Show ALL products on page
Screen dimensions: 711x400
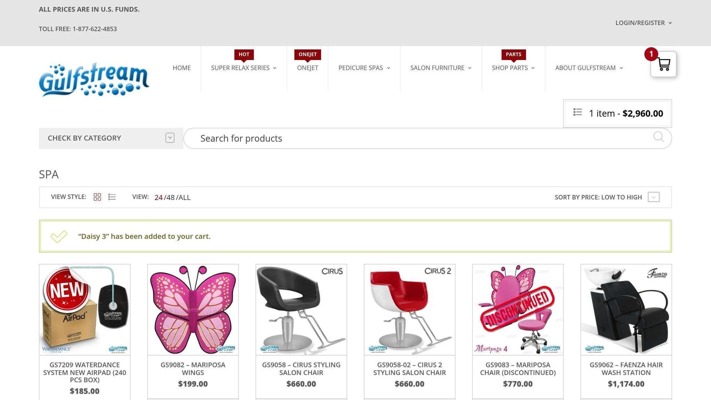coord(184,198)
